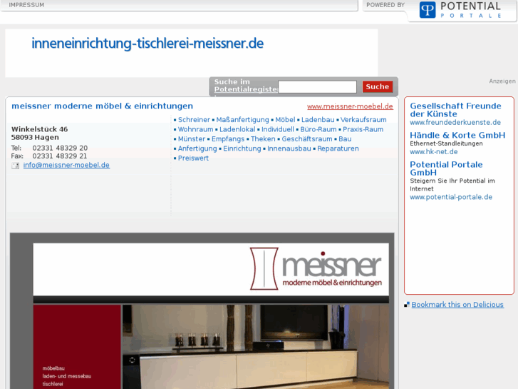Screen dimensions: 518x389
Task: Select the Preiswert keyword
Action: 193,158
